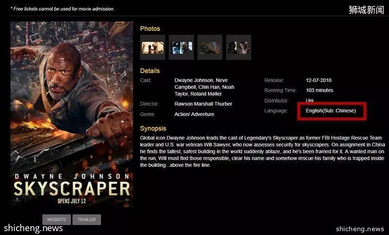Click the Release: label
Viewport: 389px width, 235px height.
pos(274,80)
